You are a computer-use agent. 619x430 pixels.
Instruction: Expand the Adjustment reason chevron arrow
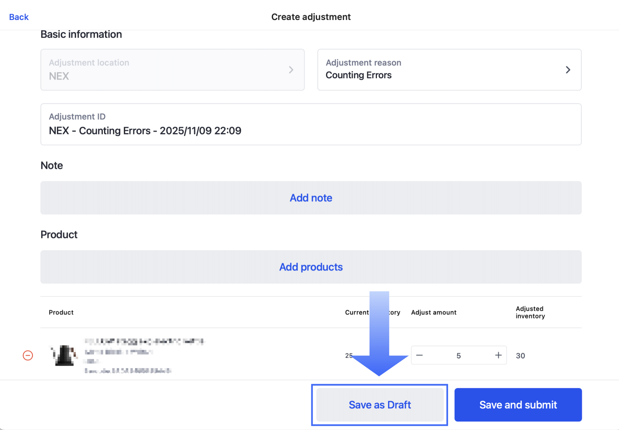pyautogui.click(x=568, y=70)
